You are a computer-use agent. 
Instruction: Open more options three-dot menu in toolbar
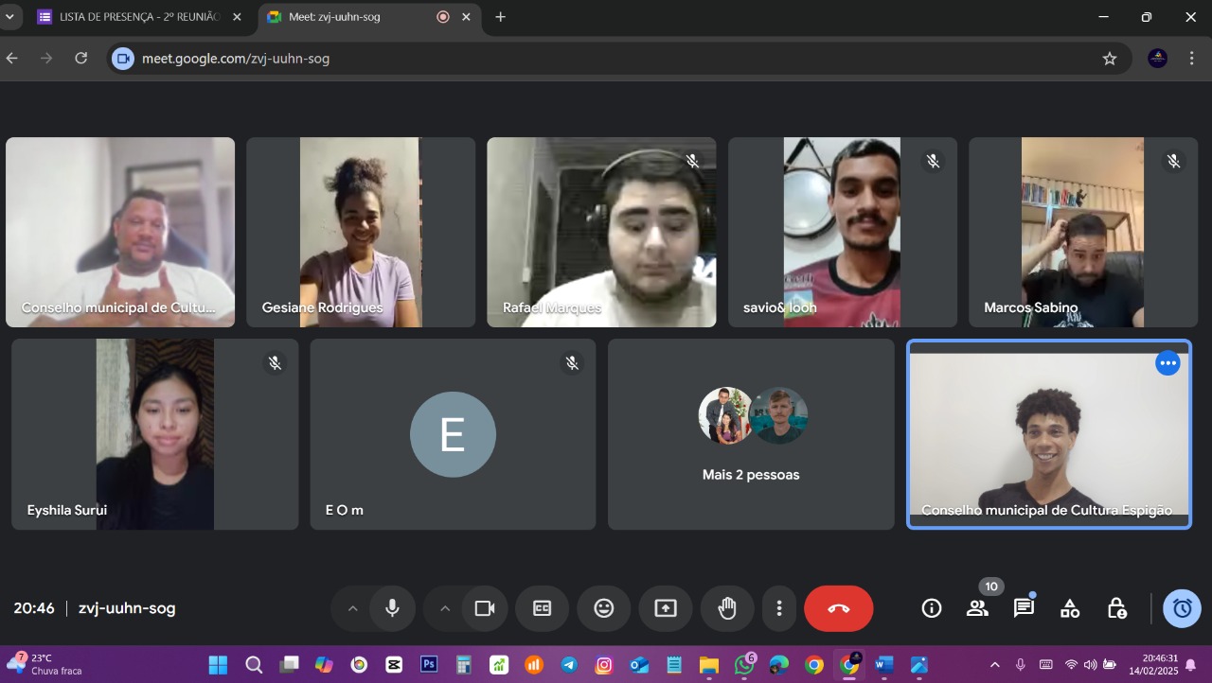[779, 608]
